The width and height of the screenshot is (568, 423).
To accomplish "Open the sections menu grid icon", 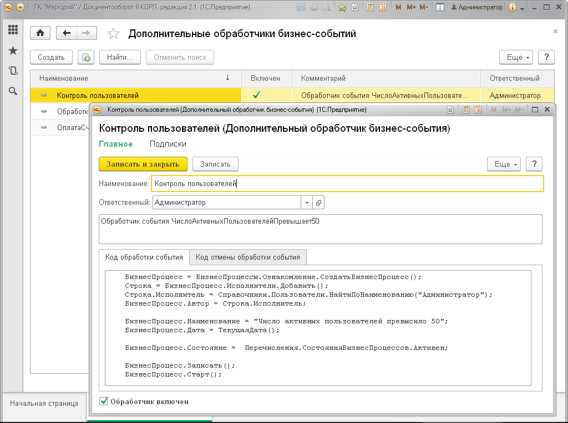I will pyautogui.click(x=13, y=30).
